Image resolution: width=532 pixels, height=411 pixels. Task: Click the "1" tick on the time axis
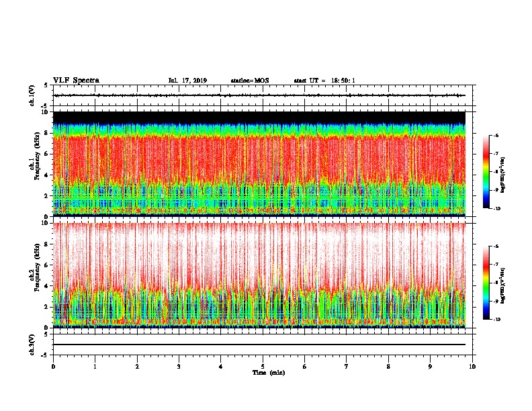point(95,366)
